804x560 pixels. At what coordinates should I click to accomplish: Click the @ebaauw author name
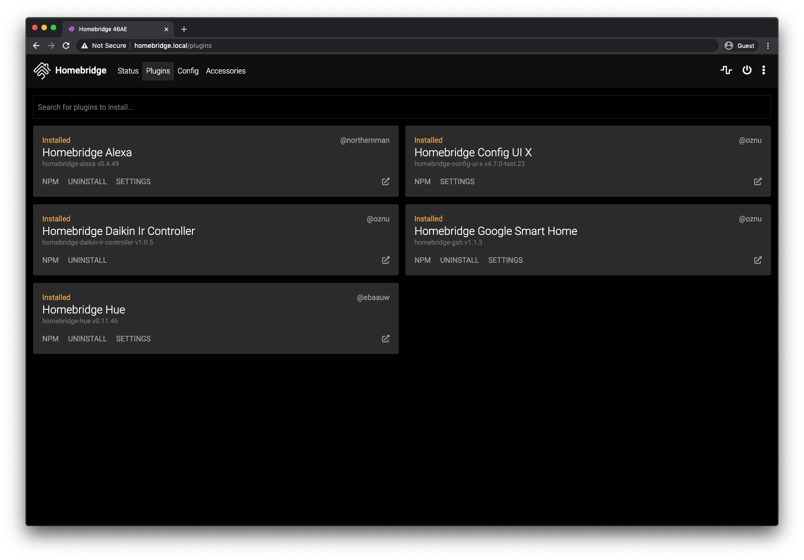pos(373,297)
